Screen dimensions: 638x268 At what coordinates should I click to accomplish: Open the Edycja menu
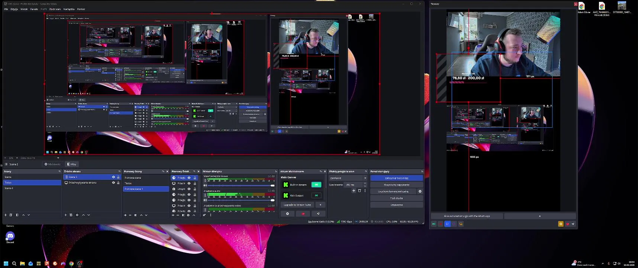coord(14,9)
